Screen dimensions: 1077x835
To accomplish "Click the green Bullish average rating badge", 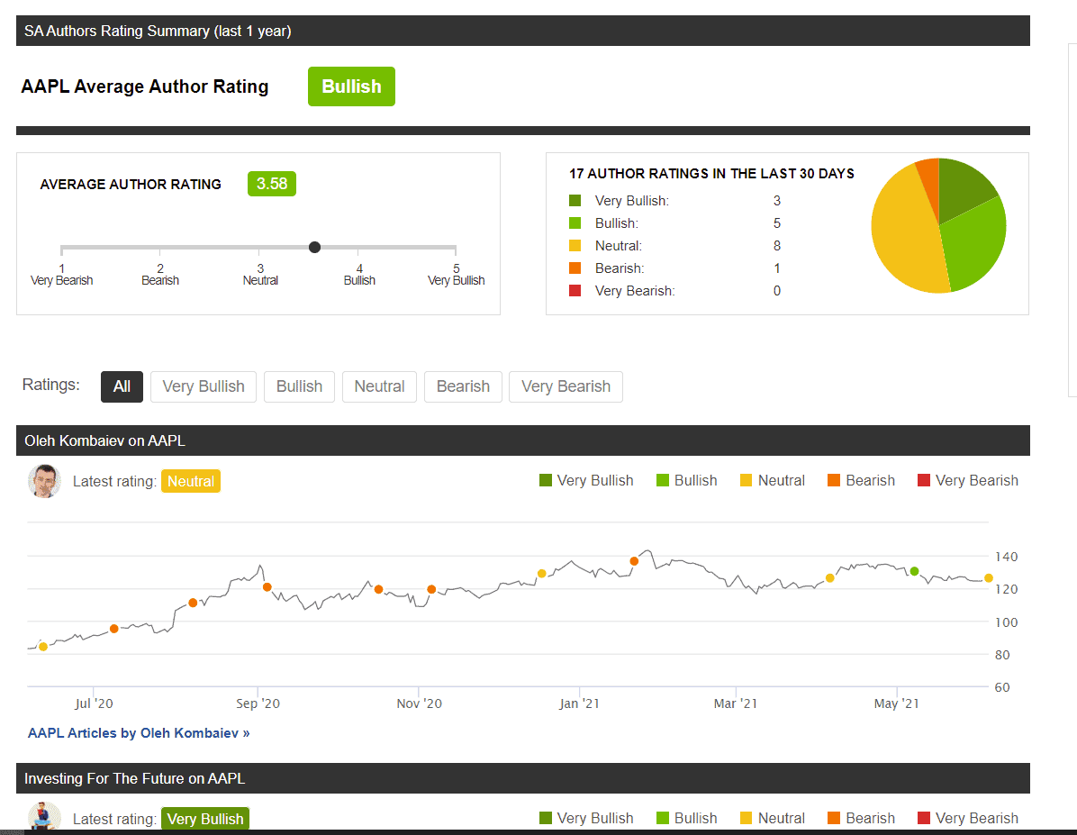I will pyautogui.click(x=351, y=86).
